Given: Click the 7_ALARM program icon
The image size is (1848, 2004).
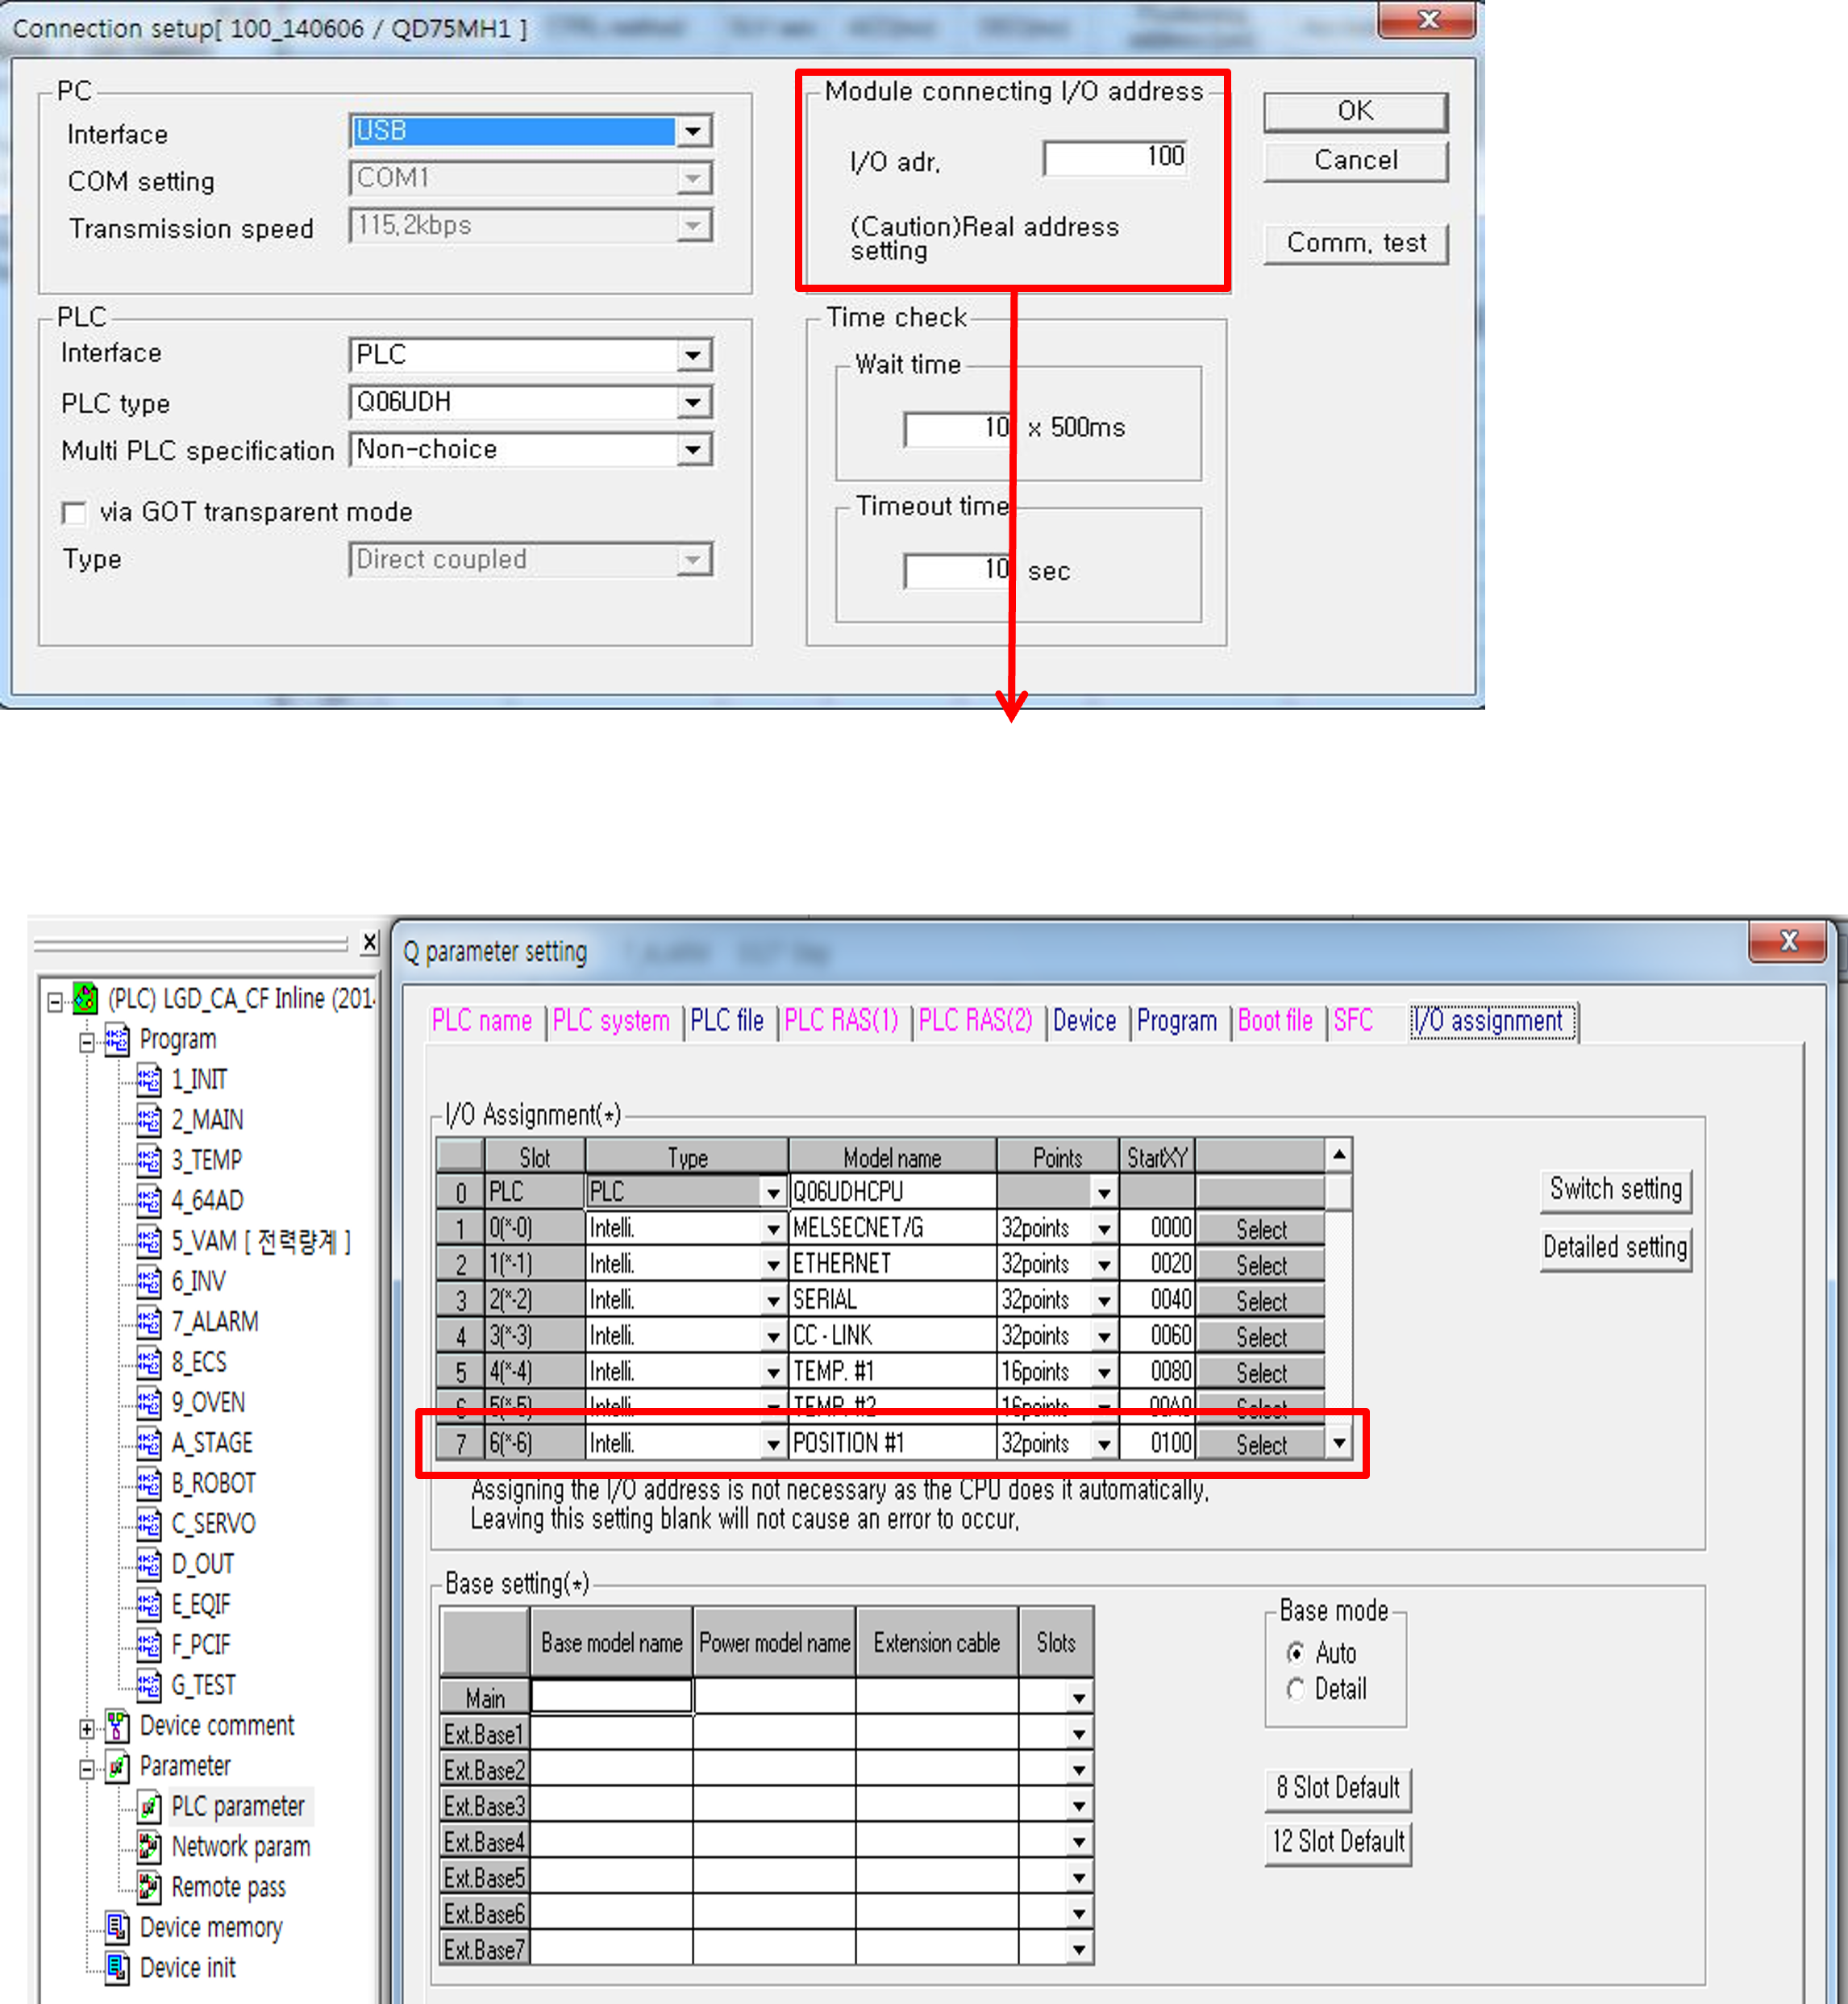Looking at the screenshot, I should [x=149, y=1322].
